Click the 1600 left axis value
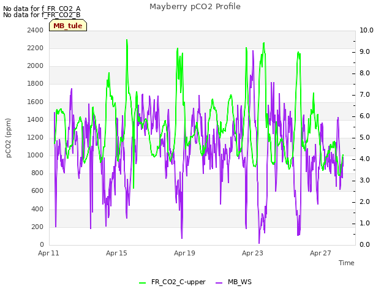Image resolution: width=392 pixels, height=294 pixels. [36, 102]
